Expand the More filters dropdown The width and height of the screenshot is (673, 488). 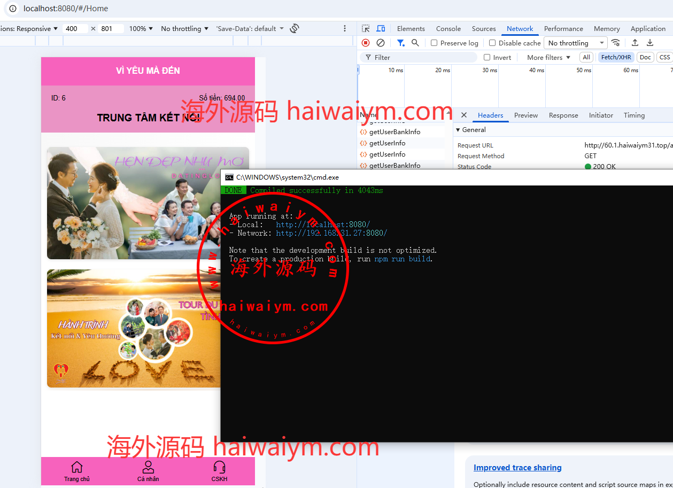(548, 57)
